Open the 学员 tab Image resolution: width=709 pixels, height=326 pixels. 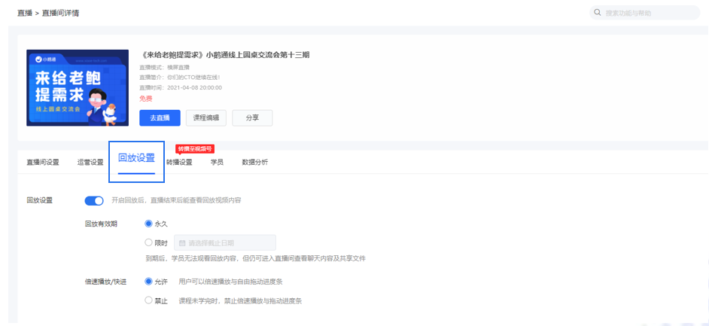click(x=217, y=162)
